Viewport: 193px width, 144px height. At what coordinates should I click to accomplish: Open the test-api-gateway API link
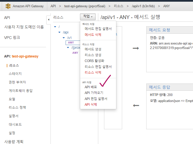[25, 56]
